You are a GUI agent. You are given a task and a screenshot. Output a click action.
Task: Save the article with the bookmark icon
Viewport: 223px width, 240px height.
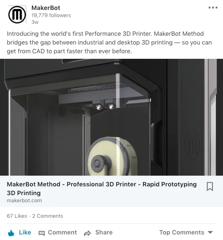pyautogui.click(x=209, y=186)
